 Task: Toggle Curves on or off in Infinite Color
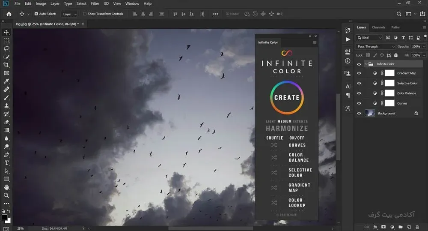297,145
